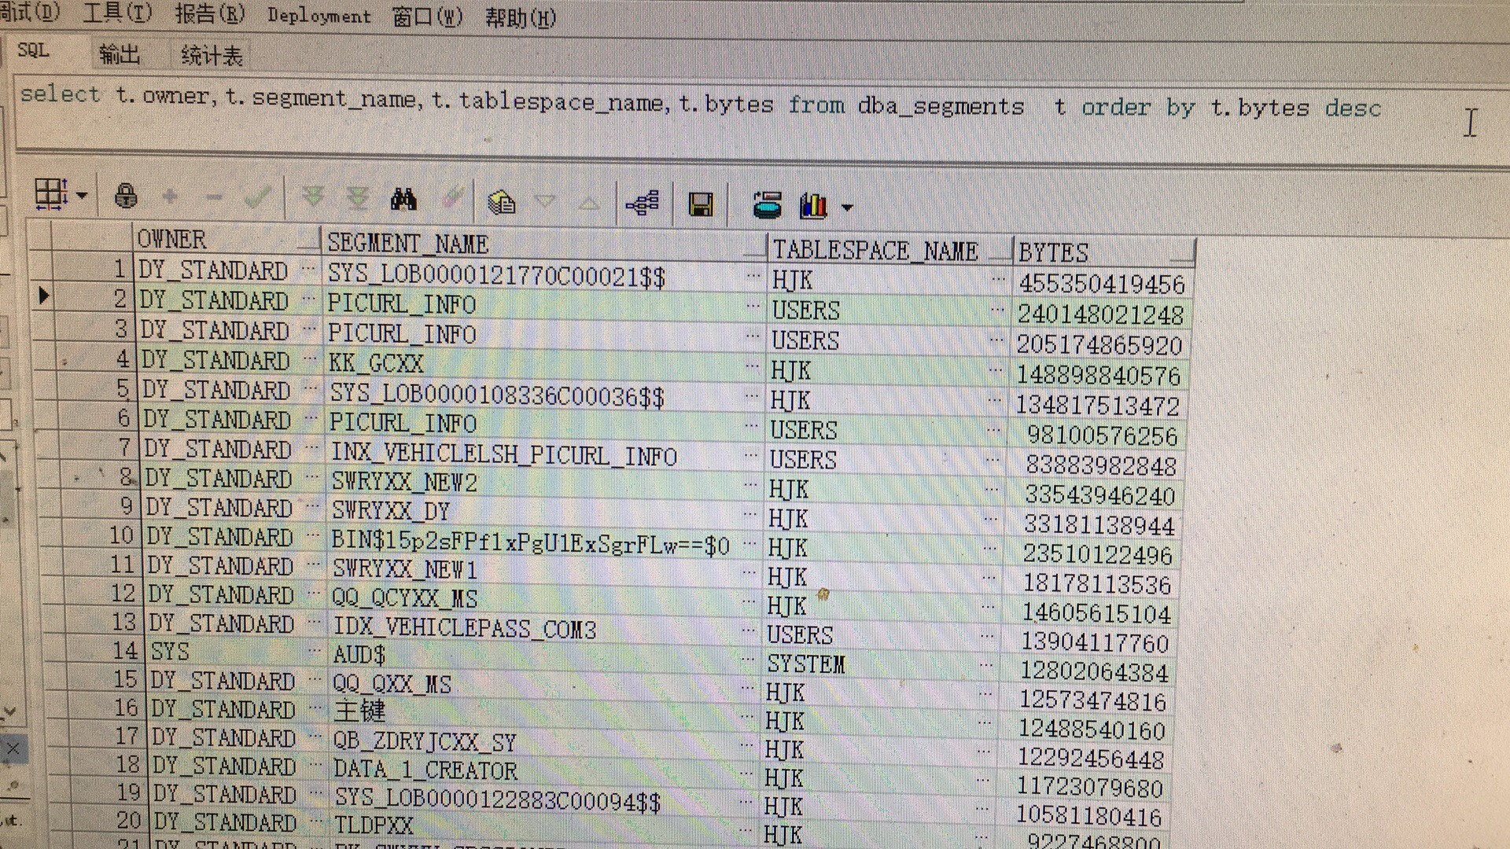Open the 报告(R) menu

click(x=209, y=14)
